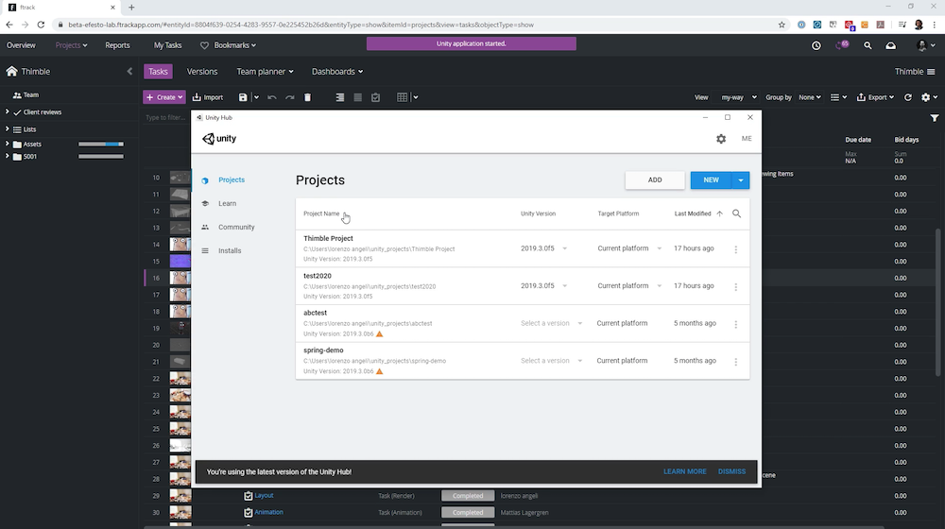
Task: Open the inbox icon in ftrack header
Action: click(890, 45)
